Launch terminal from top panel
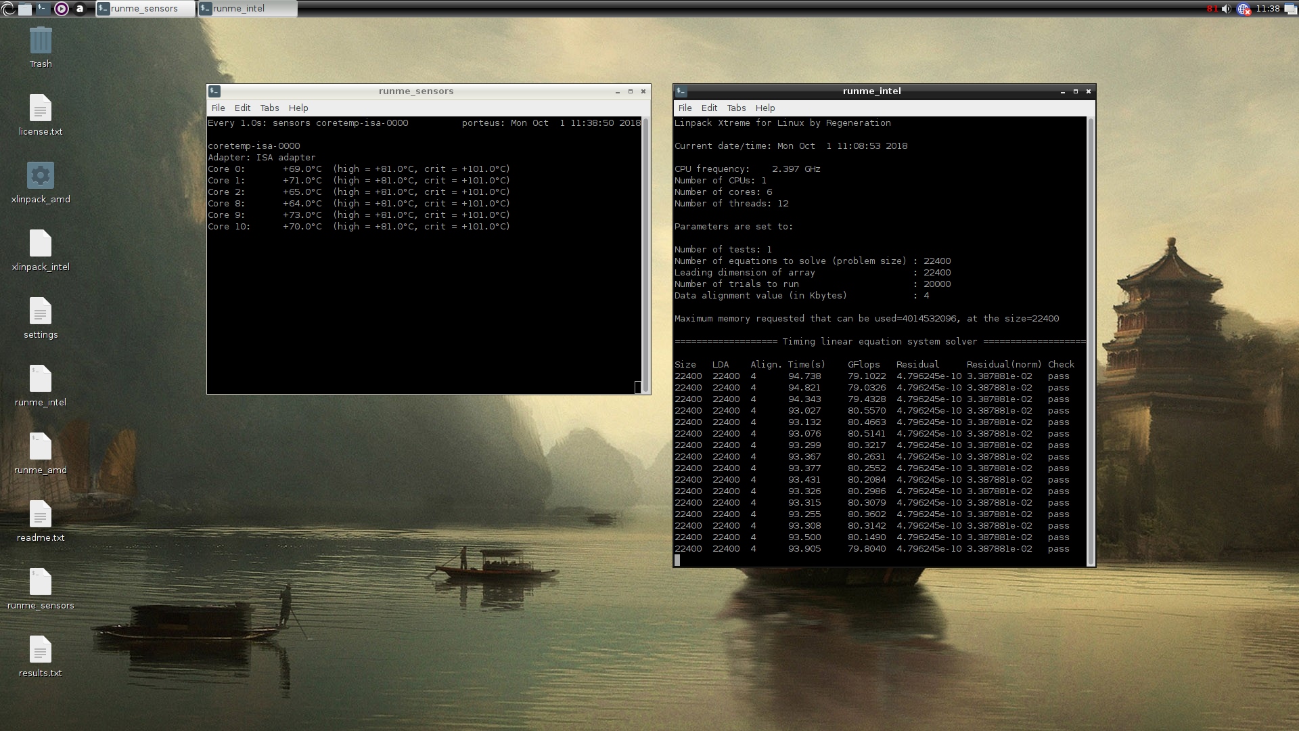The image size is (1299, 731). pyautogui.click(x=43, y=9)
